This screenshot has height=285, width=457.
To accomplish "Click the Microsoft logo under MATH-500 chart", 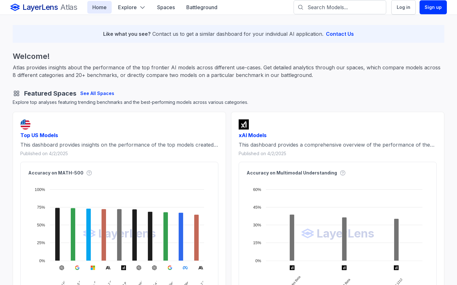I will click(93, 268).
